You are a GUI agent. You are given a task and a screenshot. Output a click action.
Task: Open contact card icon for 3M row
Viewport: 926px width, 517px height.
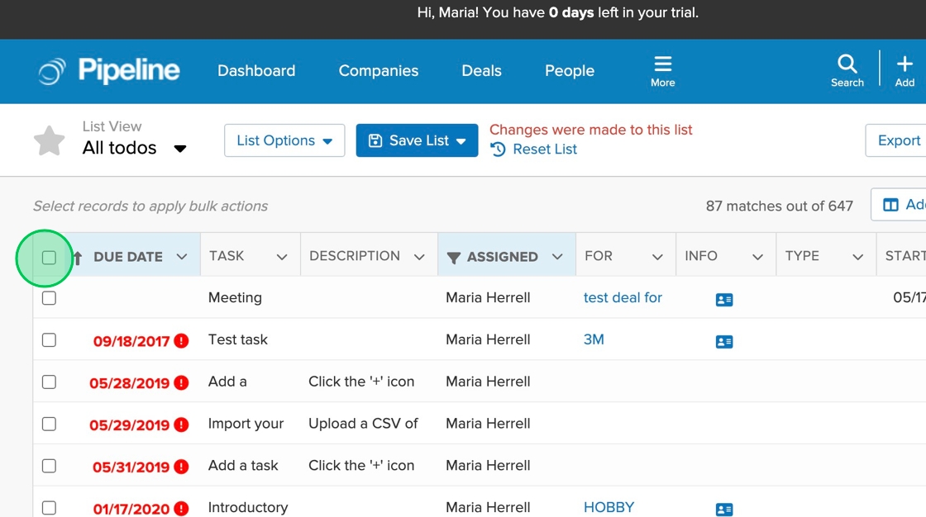724,341
